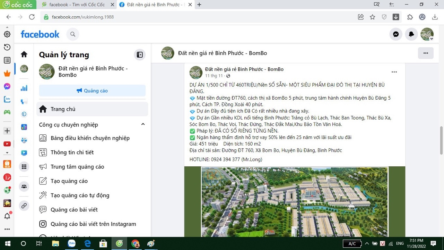This screenshot has width=444, height=250.
Task: Expand more sidebar items with the small down arrow
Action: pyautogui.click(x=7, y=153)
